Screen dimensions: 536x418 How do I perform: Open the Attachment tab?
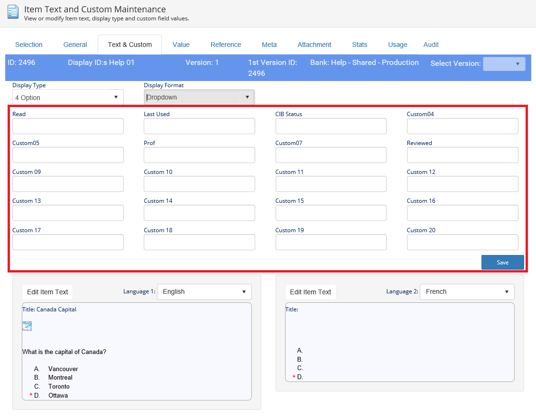314,45
